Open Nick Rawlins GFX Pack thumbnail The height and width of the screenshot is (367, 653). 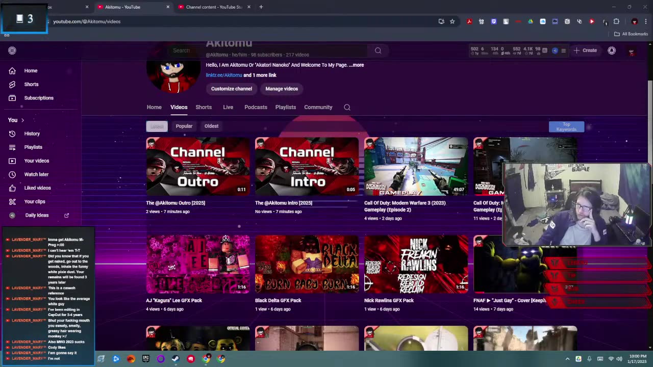[x=416, y=264]
